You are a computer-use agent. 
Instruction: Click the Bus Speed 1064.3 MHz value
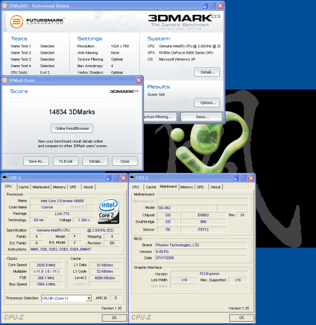(x=46, y=284)
